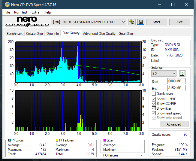This screenshot has width=196, height=161.
Task: Click the PO failures label
Action: [111, 155]
